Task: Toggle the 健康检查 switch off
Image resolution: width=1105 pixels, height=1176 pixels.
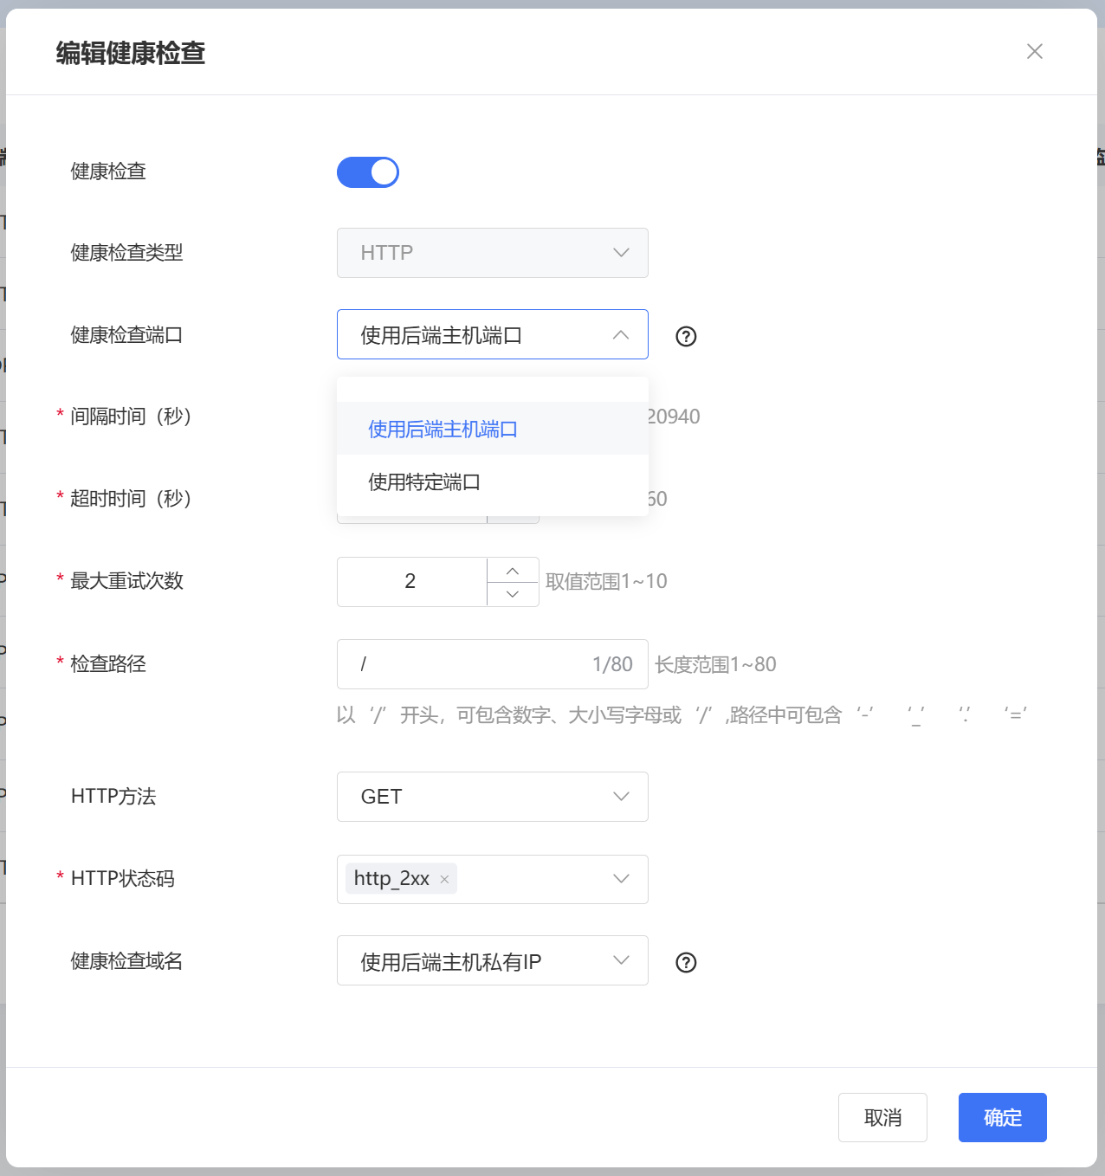Action: click(x=368, y=172)
